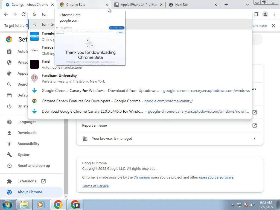Expand Your browser is managed row

tap(170, 139)
